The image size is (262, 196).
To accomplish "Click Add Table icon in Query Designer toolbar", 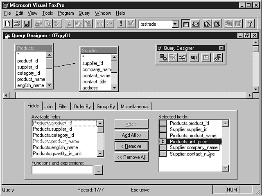I will 163,58.
